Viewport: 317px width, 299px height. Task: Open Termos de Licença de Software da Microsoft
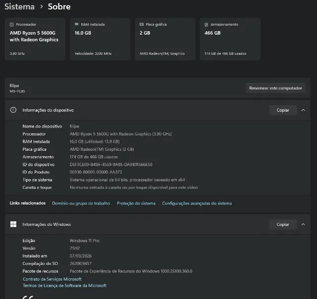click(64, 286)
